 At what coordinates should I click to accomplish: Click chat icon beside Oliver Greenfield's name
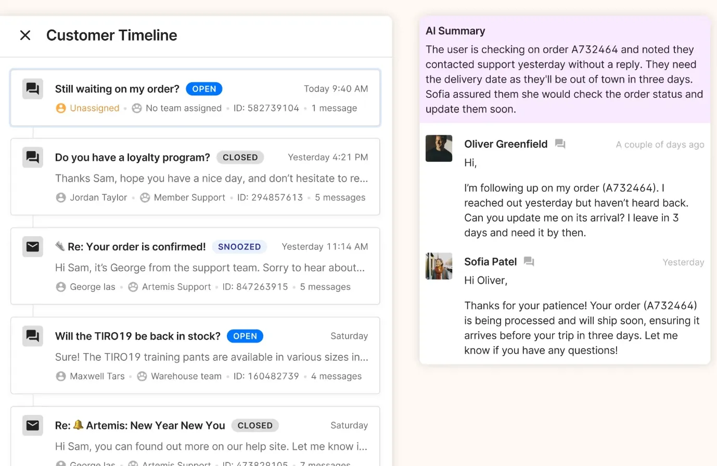click(x=560, y=144)
